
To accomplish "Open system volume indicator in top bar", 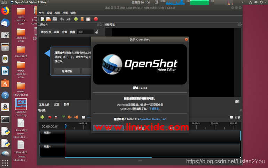I will pyautogui.click(x=256, y=2).
